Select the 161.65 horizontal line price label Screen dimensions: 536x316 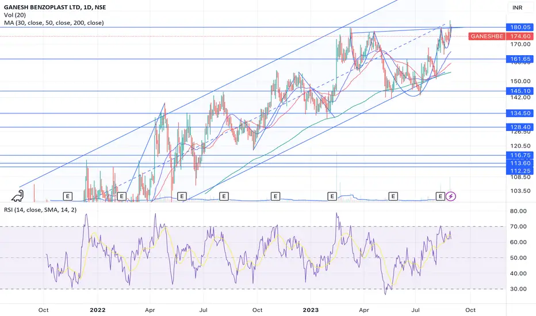pyautogui.click(x=520, y=59)
